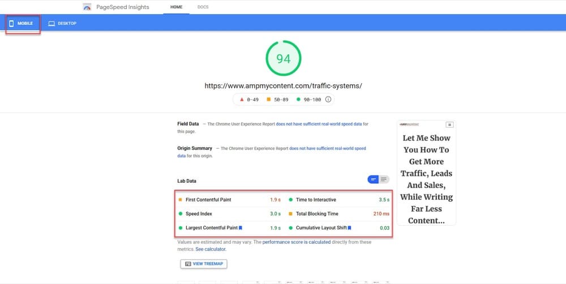The width and height of the screenshot is (566, 284).
Task: Click the green dot beside Speed Index
Action: point(181,214)
